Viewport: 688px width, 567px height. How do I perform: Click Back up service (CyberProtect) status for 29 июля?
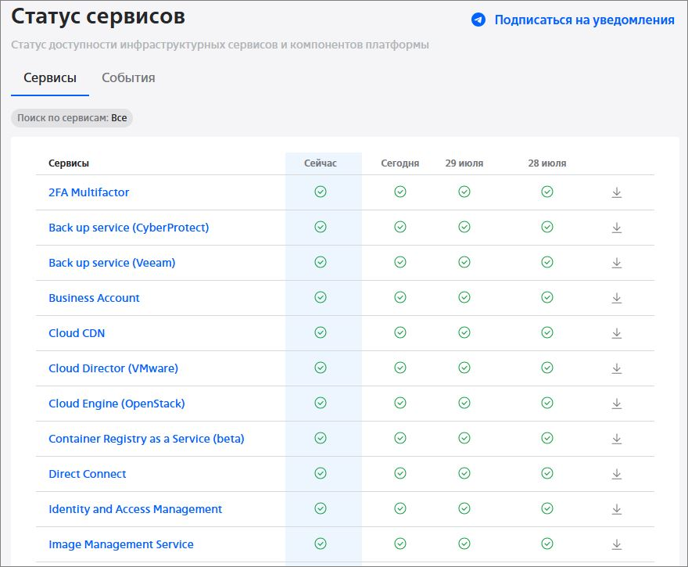tap(464, 227)
